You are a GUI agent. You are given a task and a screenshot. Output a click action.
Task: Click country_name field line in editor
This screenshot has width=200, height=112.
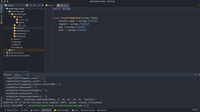tap(78, 21)
